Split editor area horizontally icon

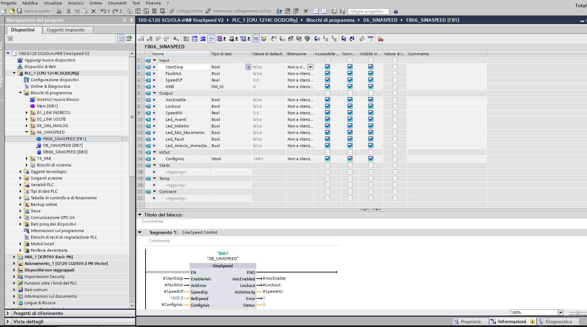316,11
